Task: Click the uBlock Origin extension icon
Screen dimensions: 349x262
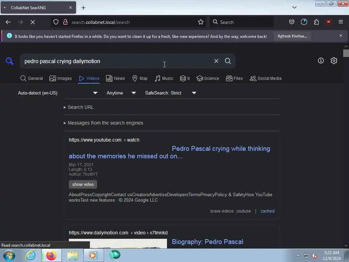Action: pyautogui.click(x=329, y=22)
